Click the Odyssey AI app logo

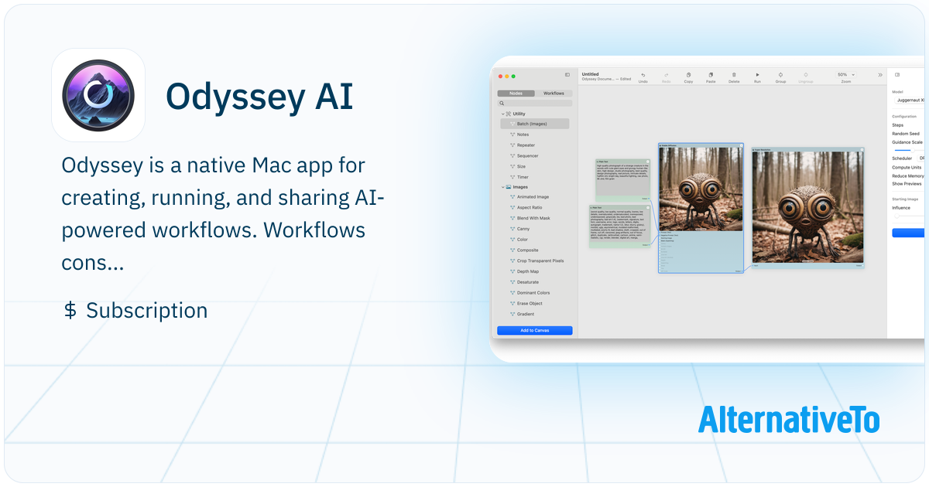pyautogui.click(x=98, y=96)
